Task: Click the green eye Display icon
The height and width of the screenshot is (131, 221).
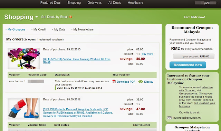Action: [141, 82]
